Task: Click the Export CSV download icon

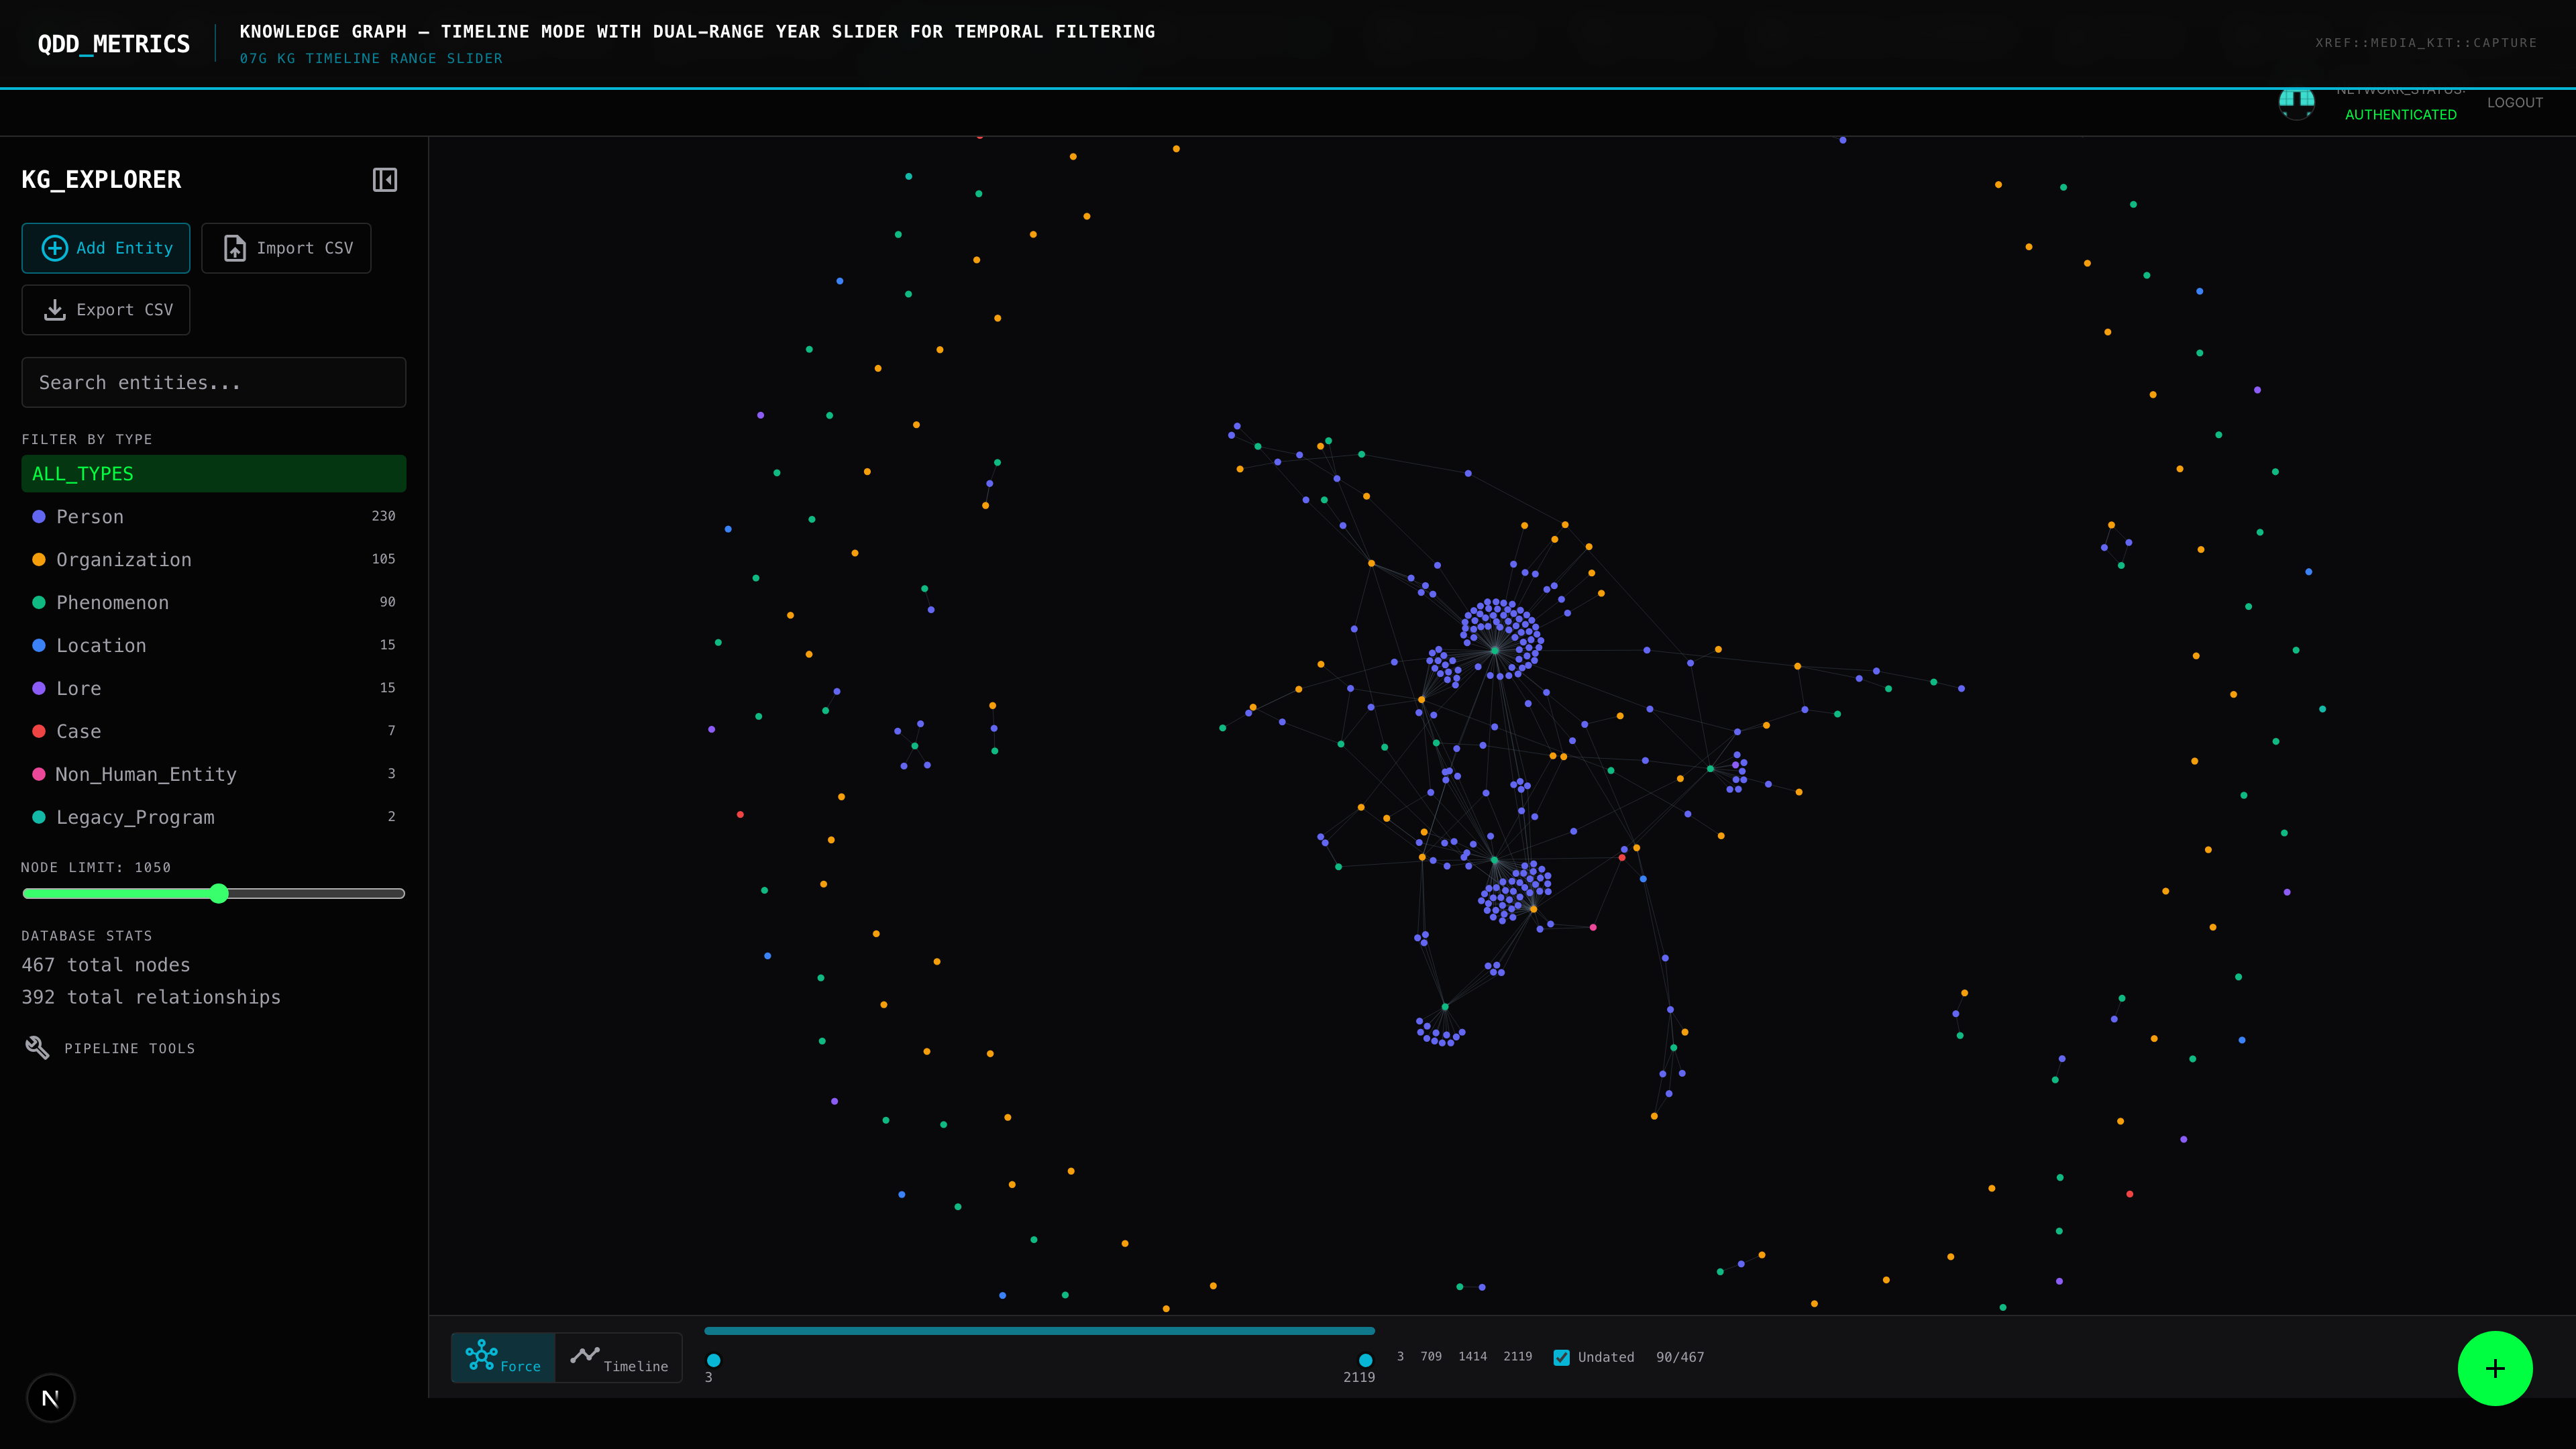Action: [x=55, y=310]
